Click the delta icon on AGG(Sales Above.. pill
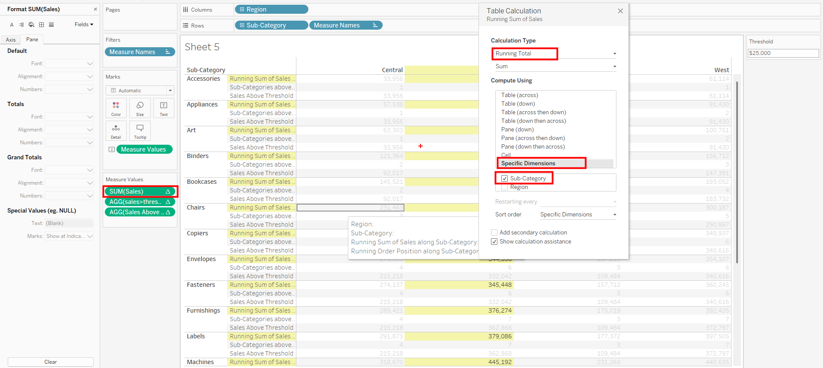 point(168,212)
